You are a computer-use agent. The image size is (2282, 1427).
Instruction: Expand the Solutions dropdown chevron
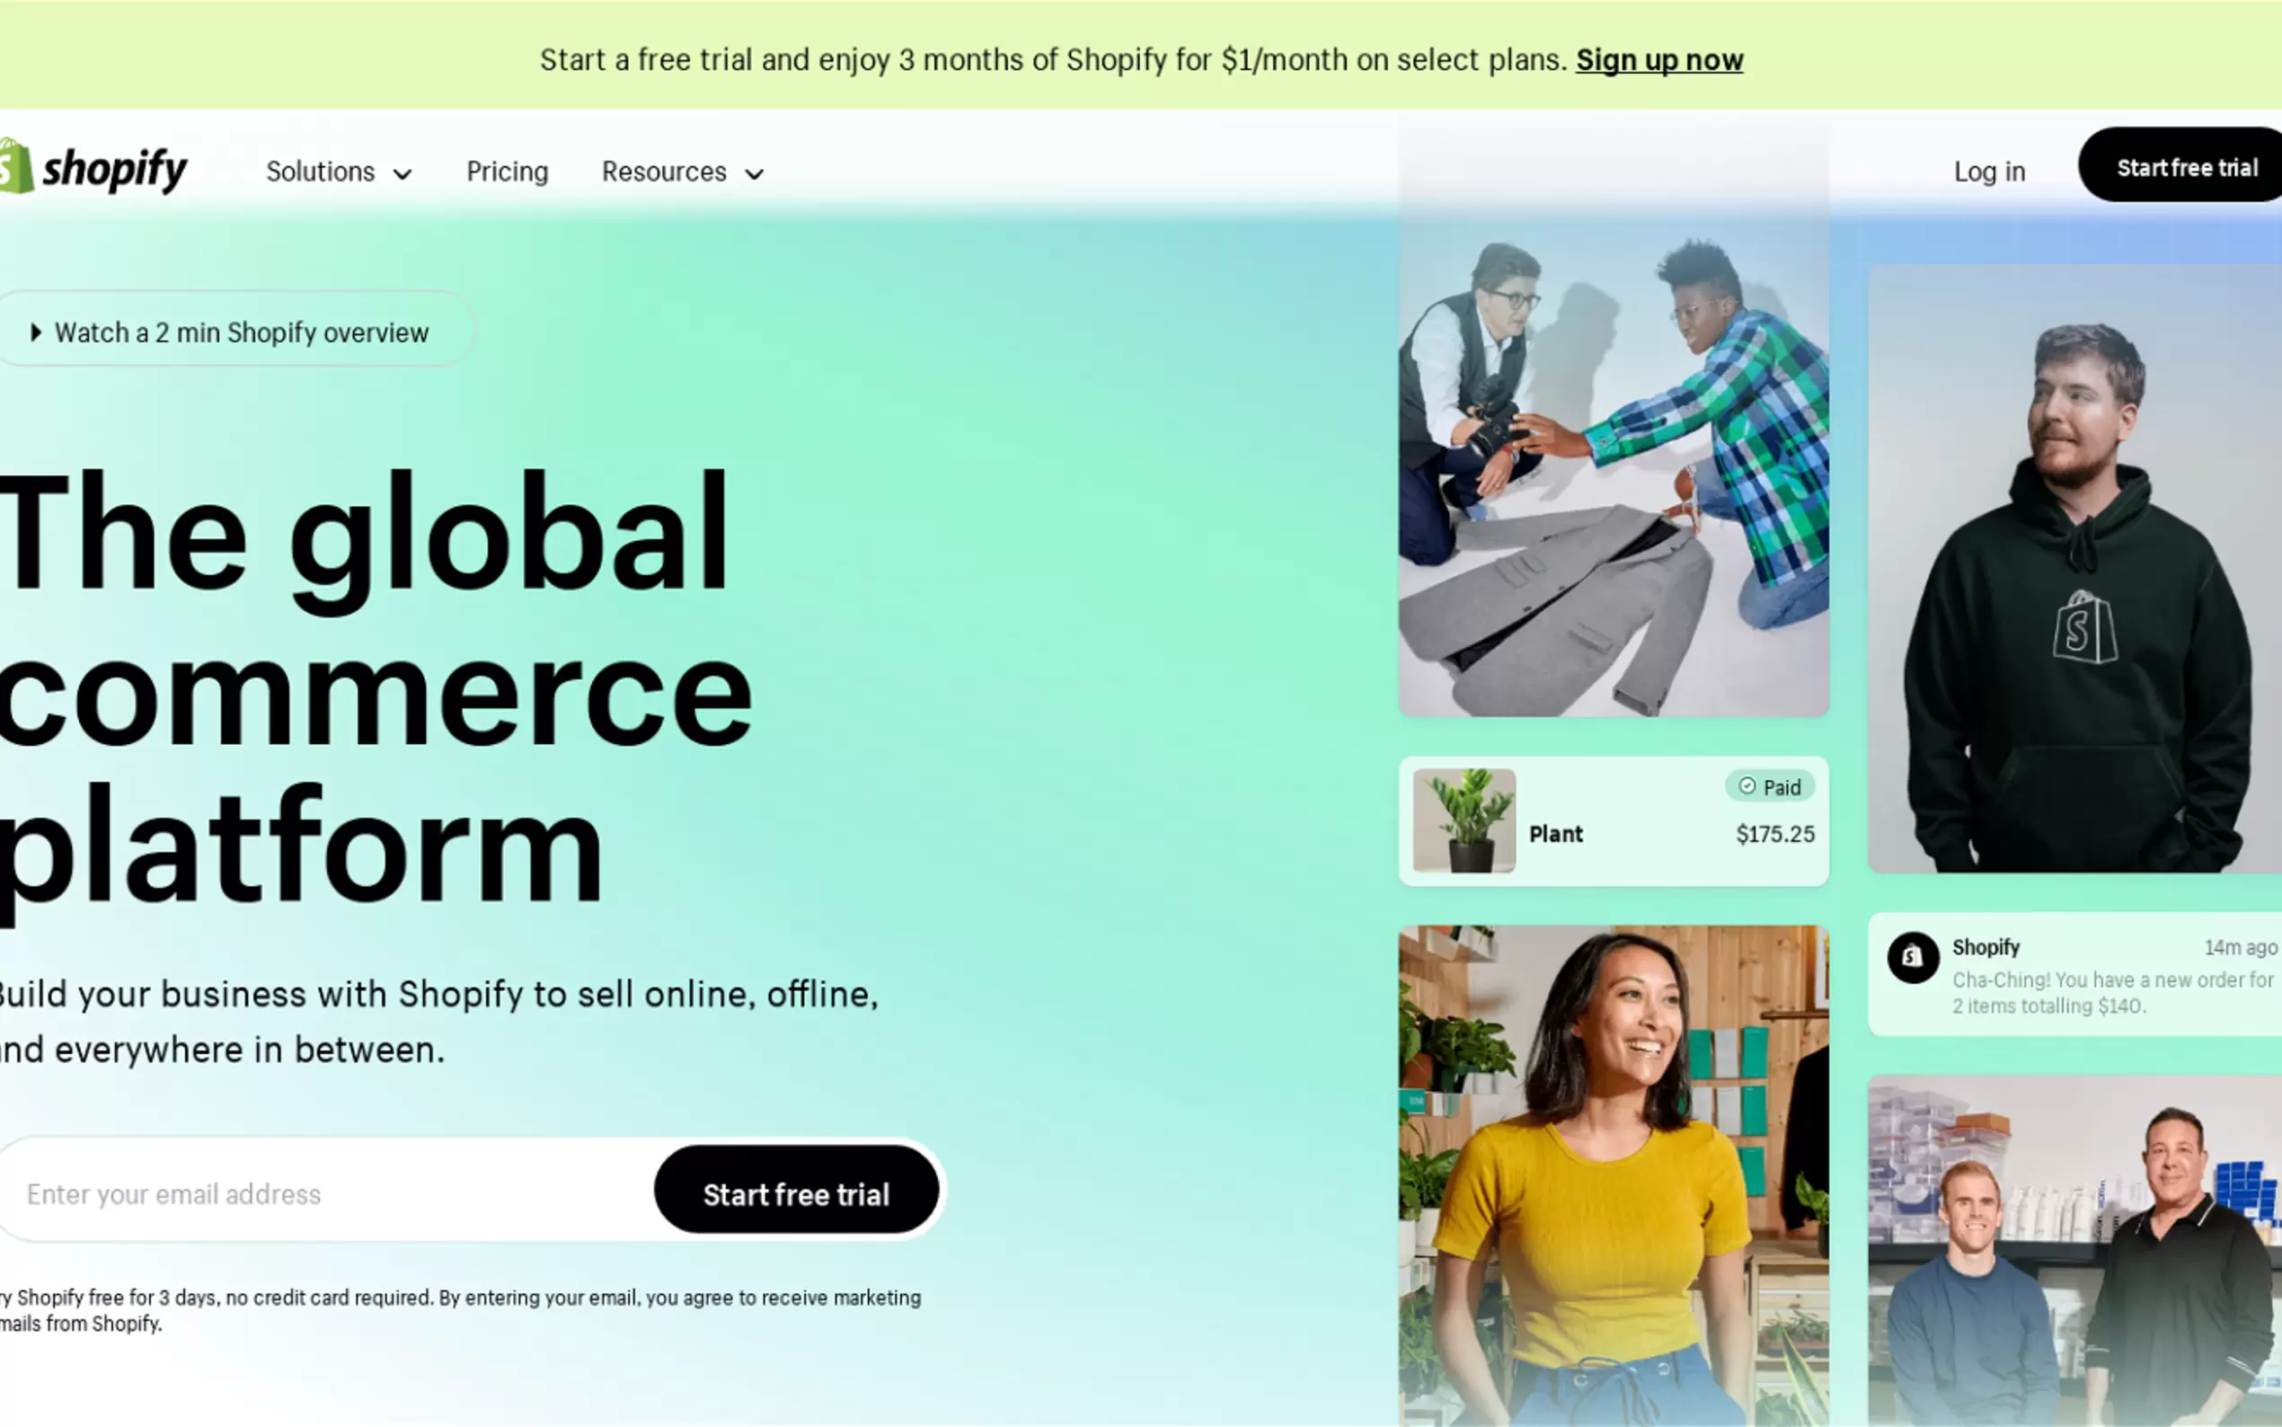(402, 174)
